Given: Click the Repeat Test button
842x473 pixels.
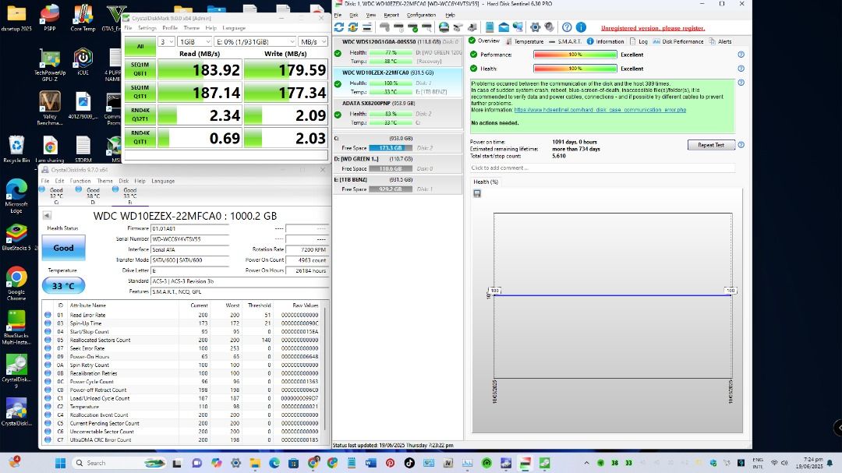Looking at the screenshot, I should click(711, 145).
